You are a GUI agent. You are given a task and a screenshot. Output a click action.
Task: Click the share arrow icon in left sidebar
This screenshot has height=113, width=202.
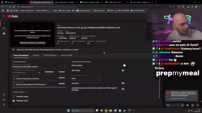(x=4, y=95)
